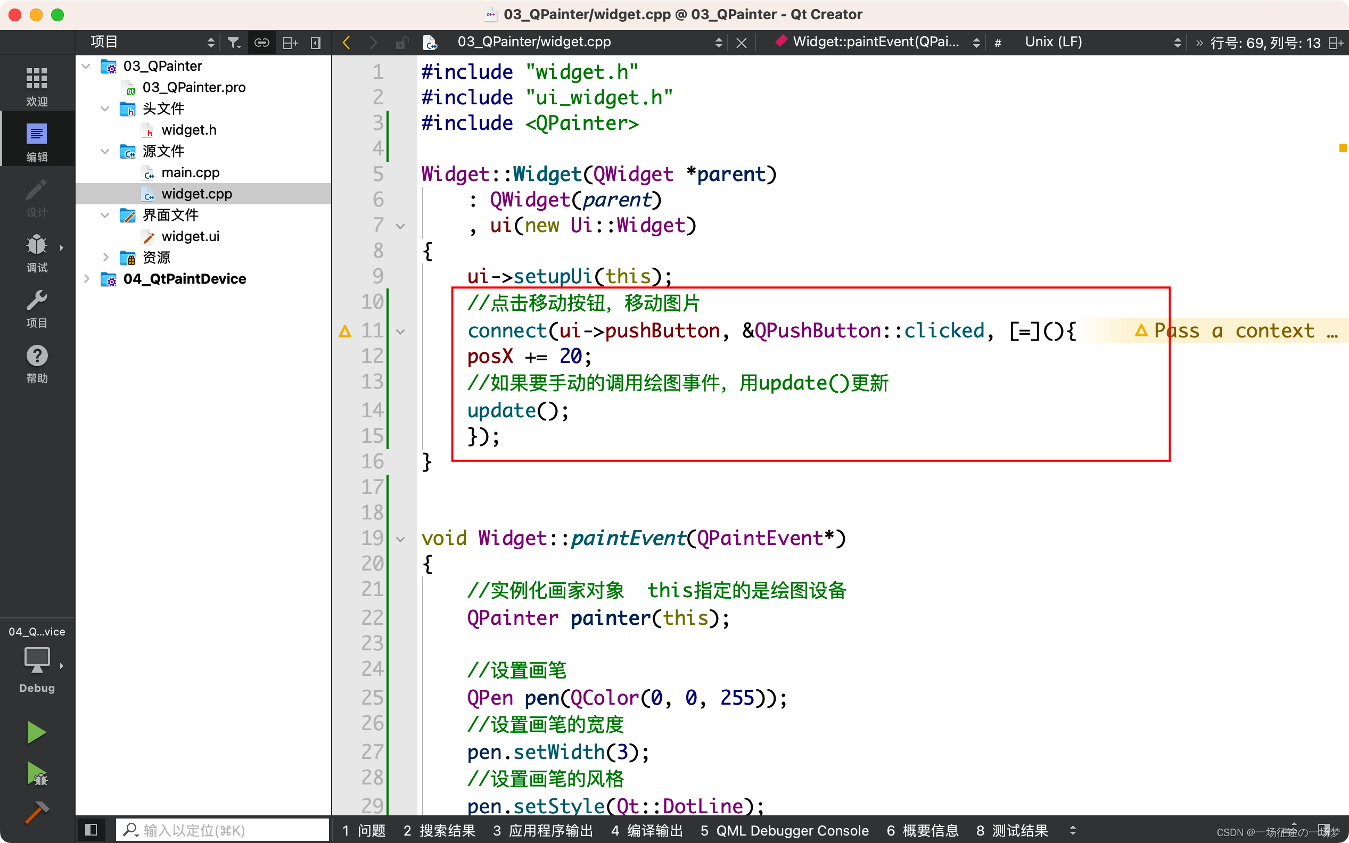Open the 1 问题 output pane

(364, 830)
